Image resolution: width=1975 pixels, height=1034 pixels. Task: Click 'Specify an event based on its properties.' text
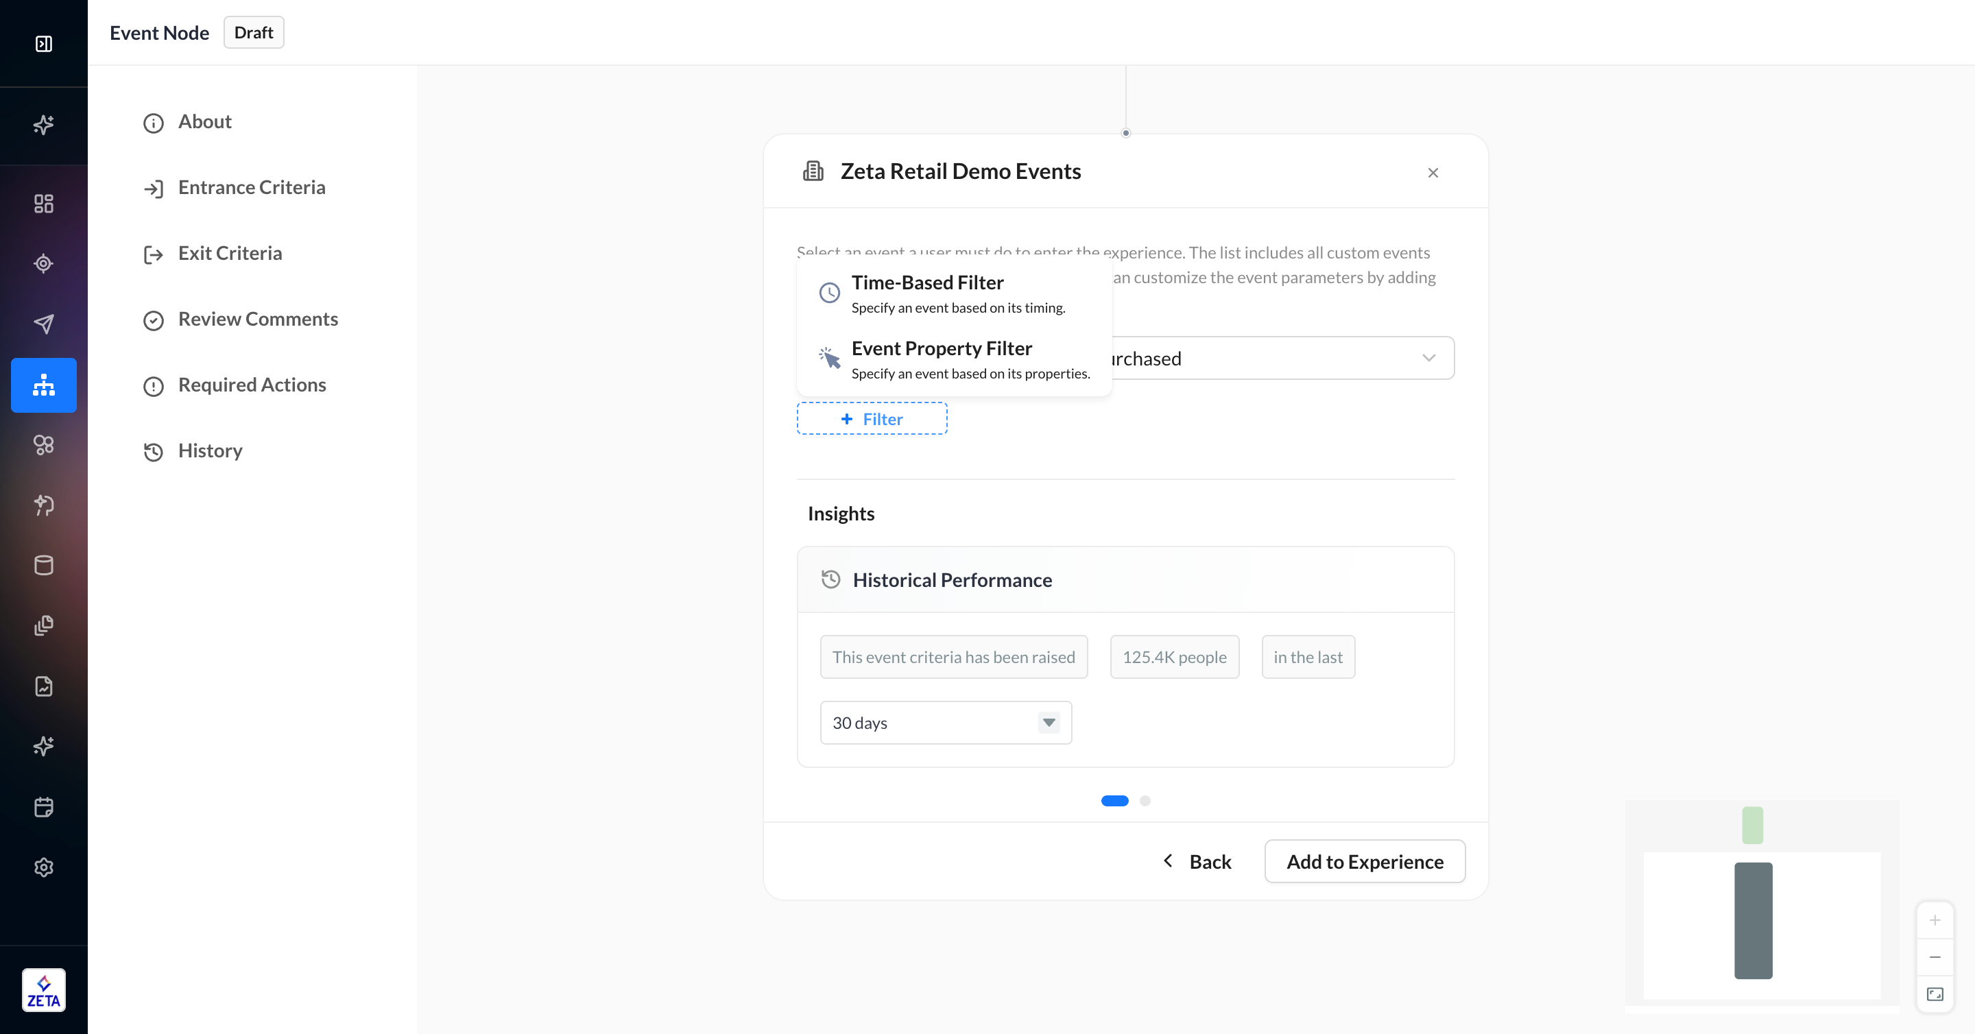click(970, 374)
